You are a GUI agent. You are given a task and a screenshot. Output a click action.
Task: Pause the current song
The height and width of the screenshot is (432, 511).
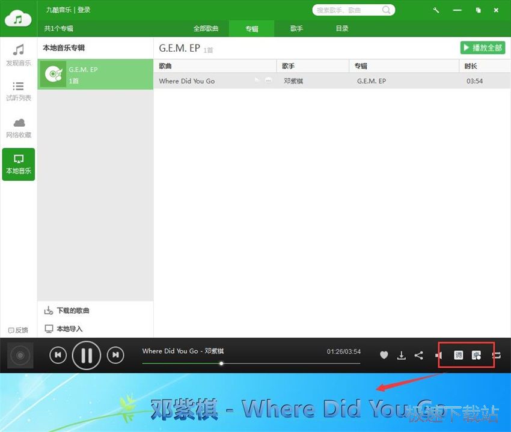(x=87, y=355)
